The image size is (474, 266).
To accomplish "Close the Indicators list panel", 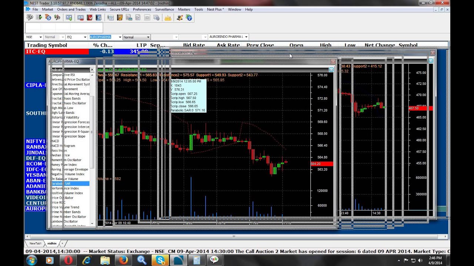I will [92, 69].
